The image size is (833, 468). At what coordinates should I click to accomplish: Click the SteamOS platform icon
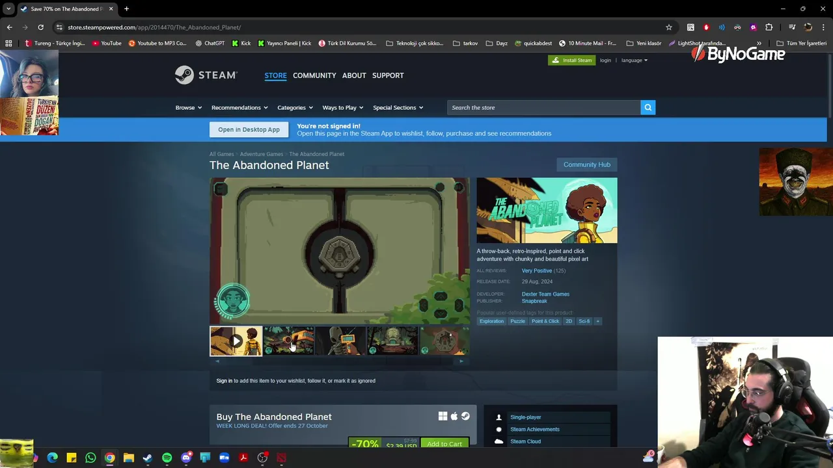pos(465,416)
